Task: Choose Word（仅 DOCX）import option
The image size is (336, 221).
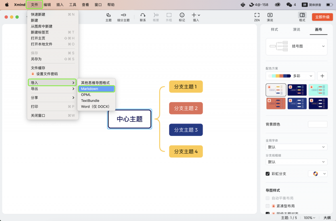Action: click(x=96, y=107)
